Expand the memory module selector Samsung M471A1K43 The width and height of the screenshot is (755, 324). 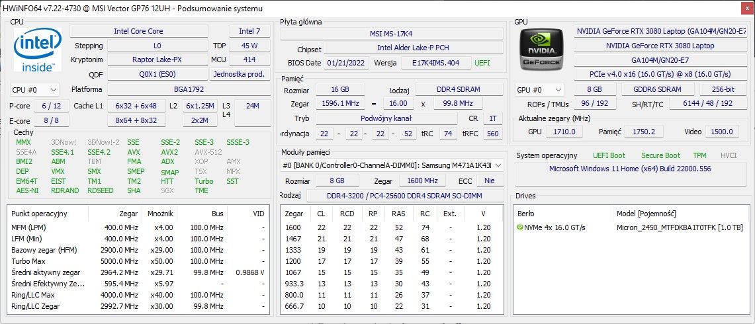click(x=392, y=165)
